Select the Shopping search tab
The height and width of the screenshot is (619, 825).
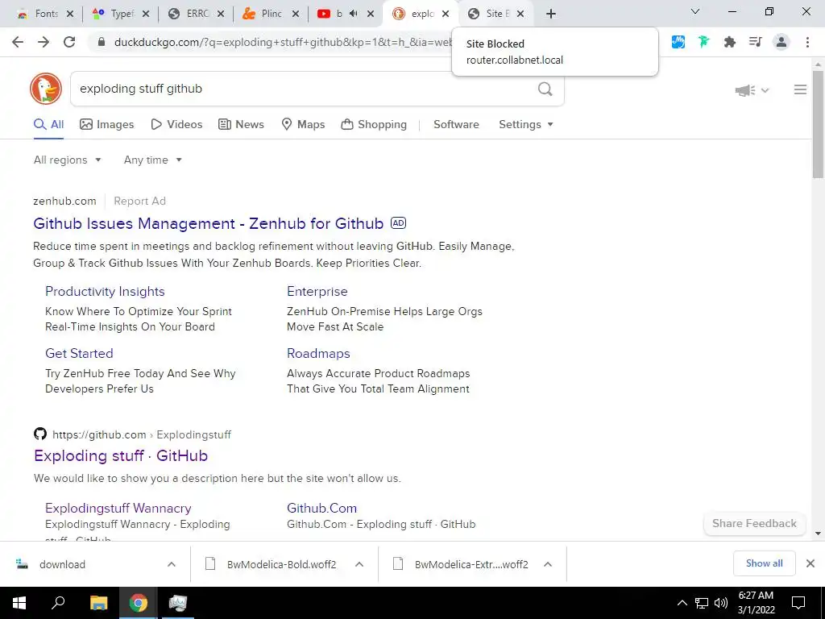tap(374, 125)
